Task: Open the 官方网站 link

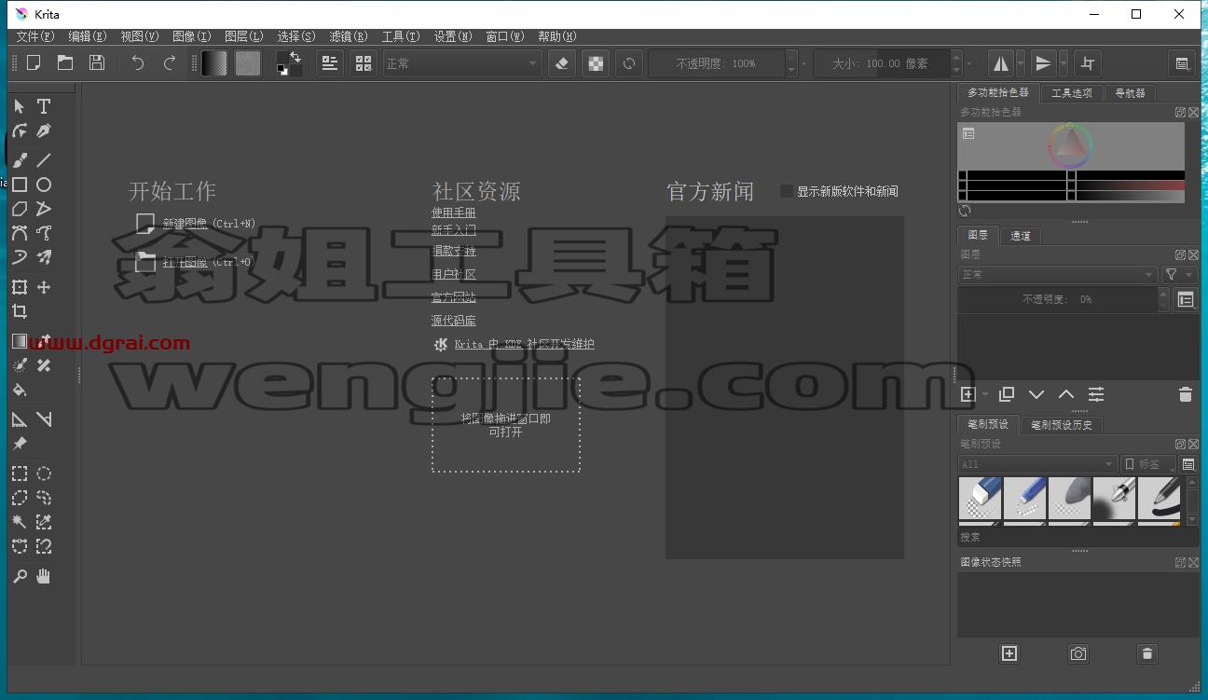Action: 454,297
